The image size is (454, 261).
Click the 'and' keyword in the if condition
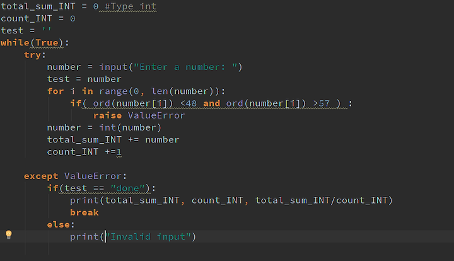point(211,103)
